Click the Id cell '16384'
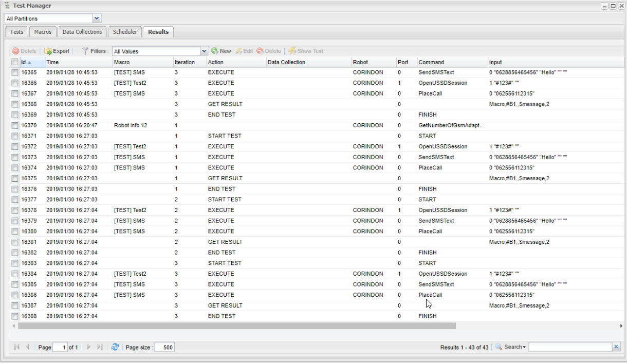This screenshot has height=364, width=627. tap(29, 273)
